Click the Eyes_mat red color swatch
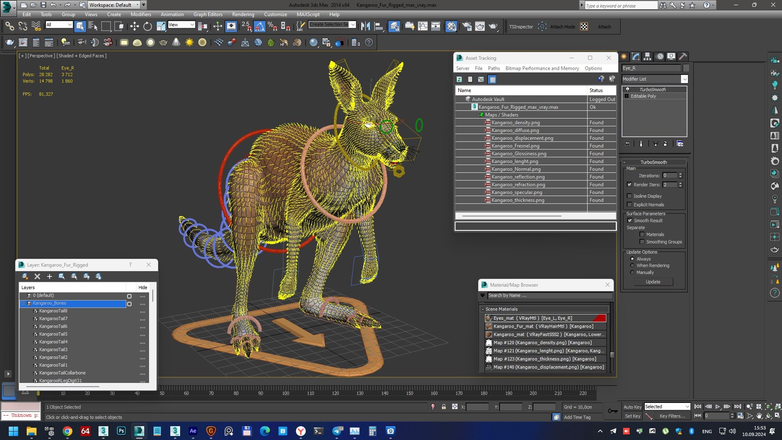Image resolution: width=782 pixels, height=440 pixels. 600,318
